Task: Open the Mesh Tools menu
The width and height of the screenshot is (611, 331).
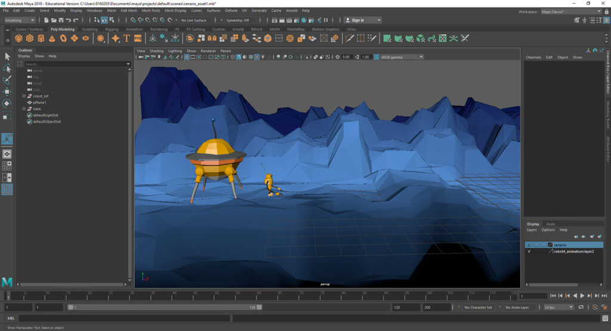Action: pyautogui.click(x=150, y=10)
